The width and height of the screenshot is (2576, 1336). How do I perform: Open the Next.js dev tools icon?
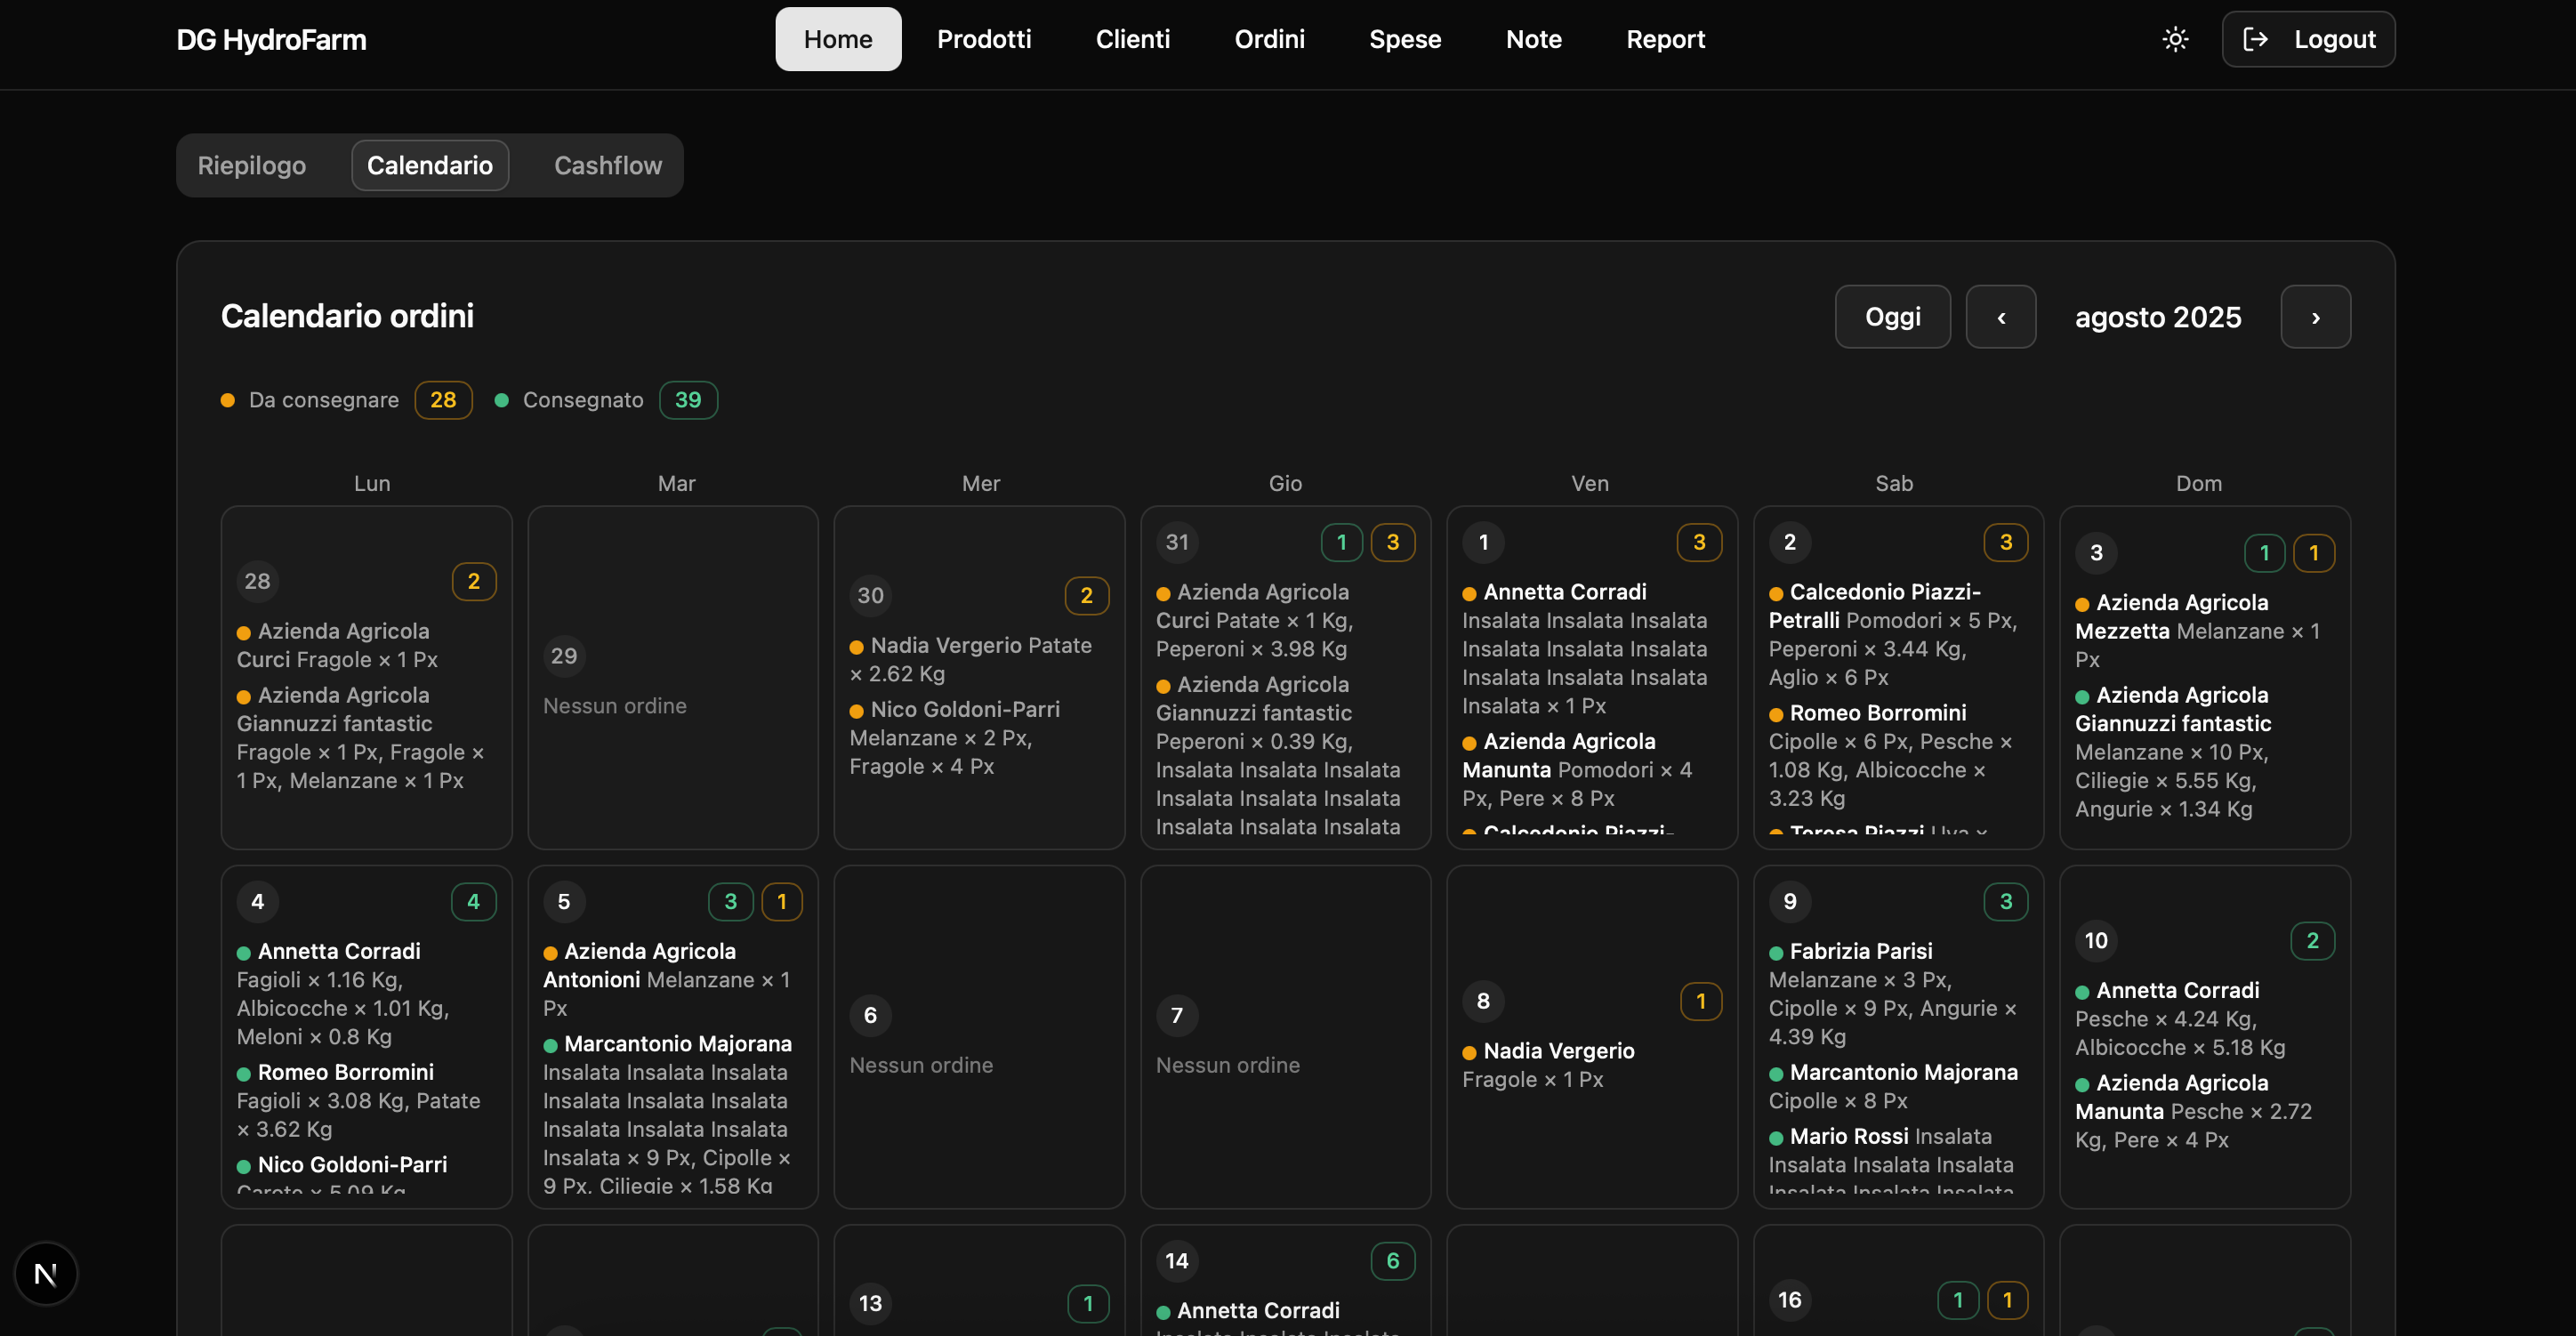click(45, 1273)
